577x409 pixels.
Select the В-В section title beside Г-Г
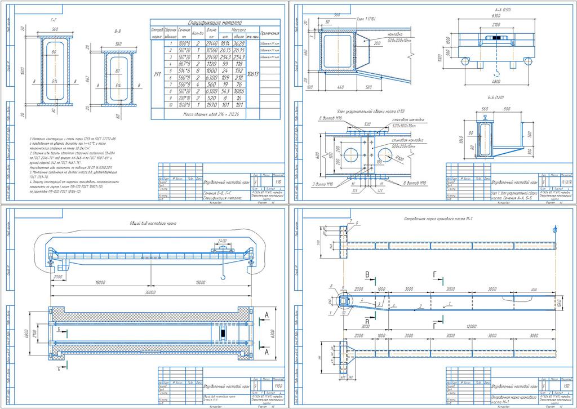point(118,32)
